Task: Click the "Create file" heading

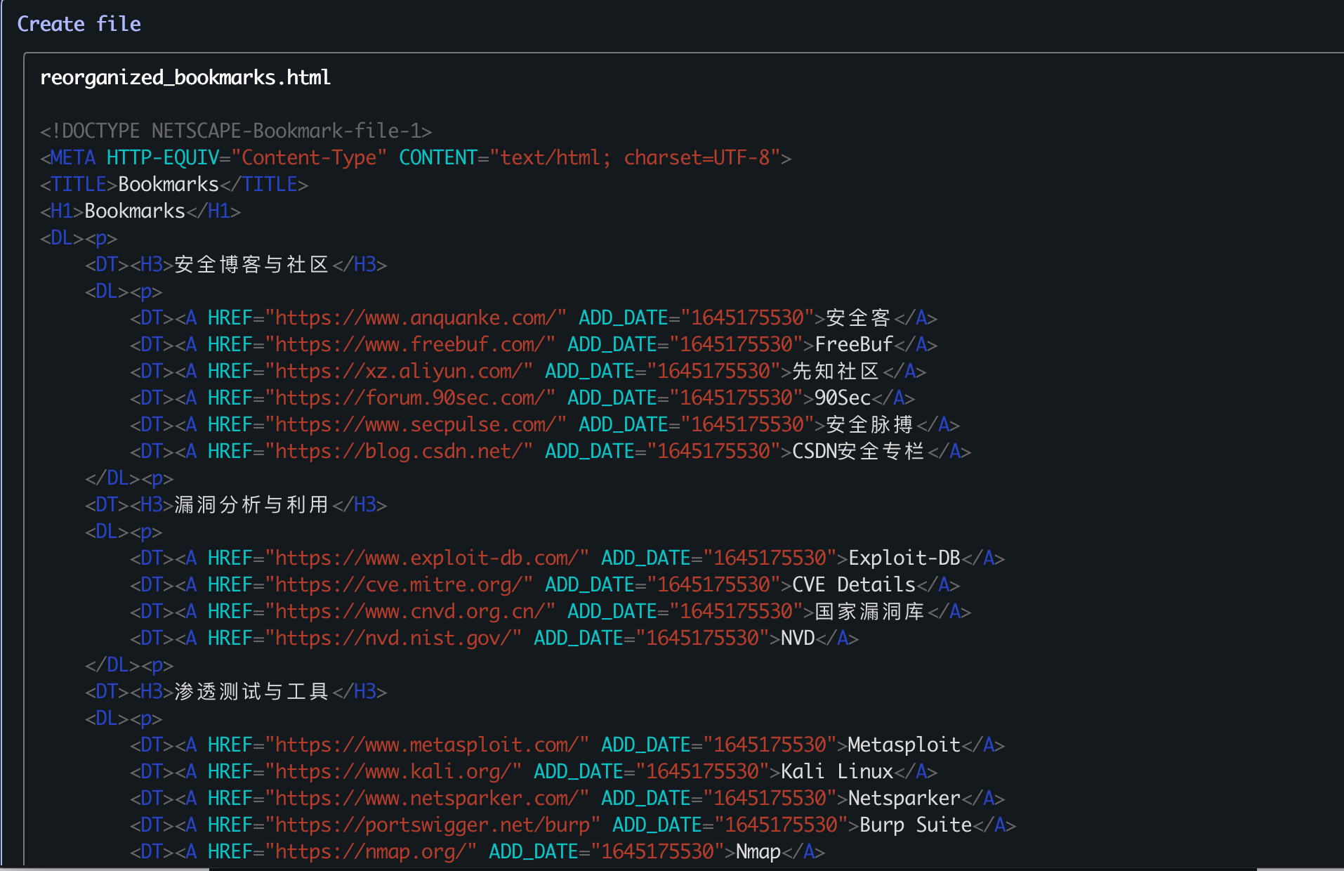Action: pos(79,24)
